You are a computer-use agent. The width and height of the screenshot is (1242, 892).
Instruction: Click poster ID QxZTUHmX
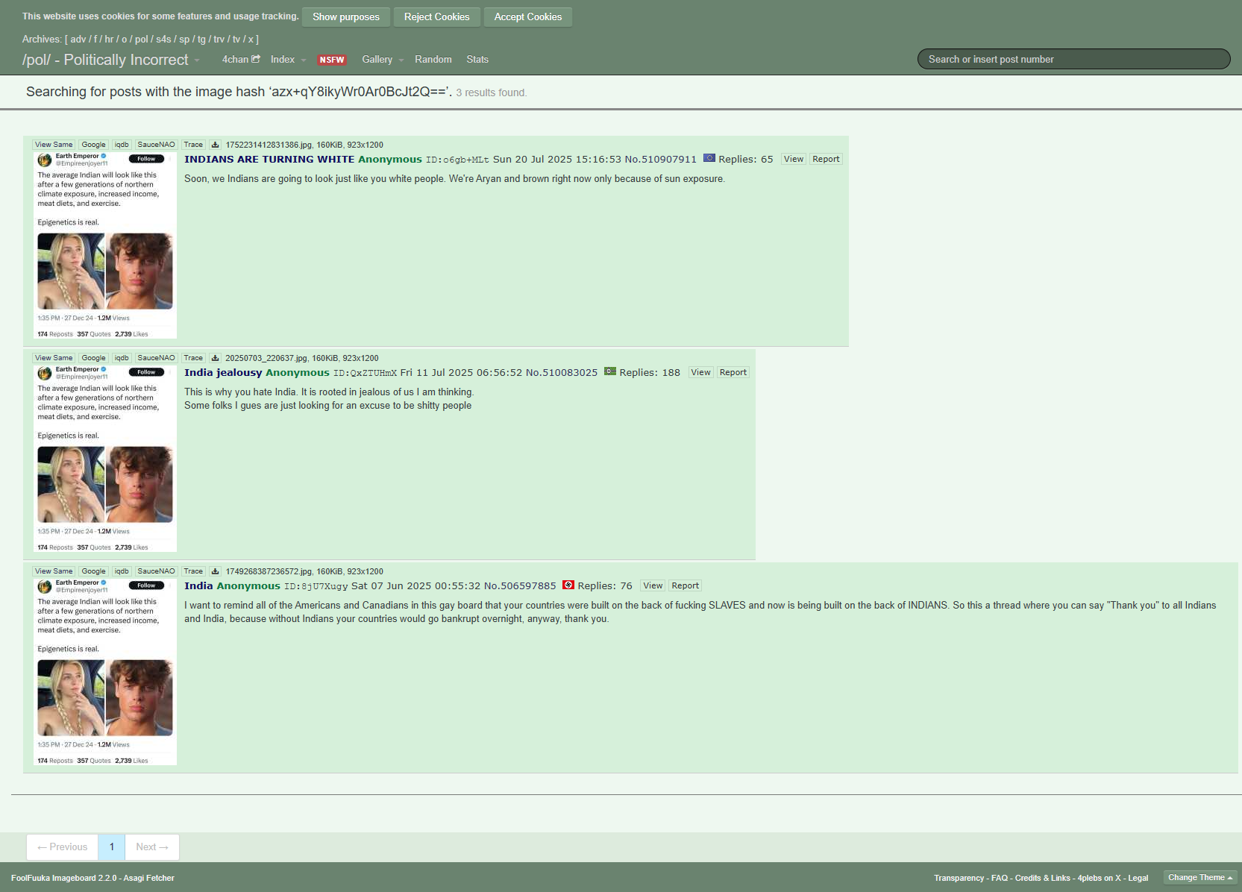365,373
